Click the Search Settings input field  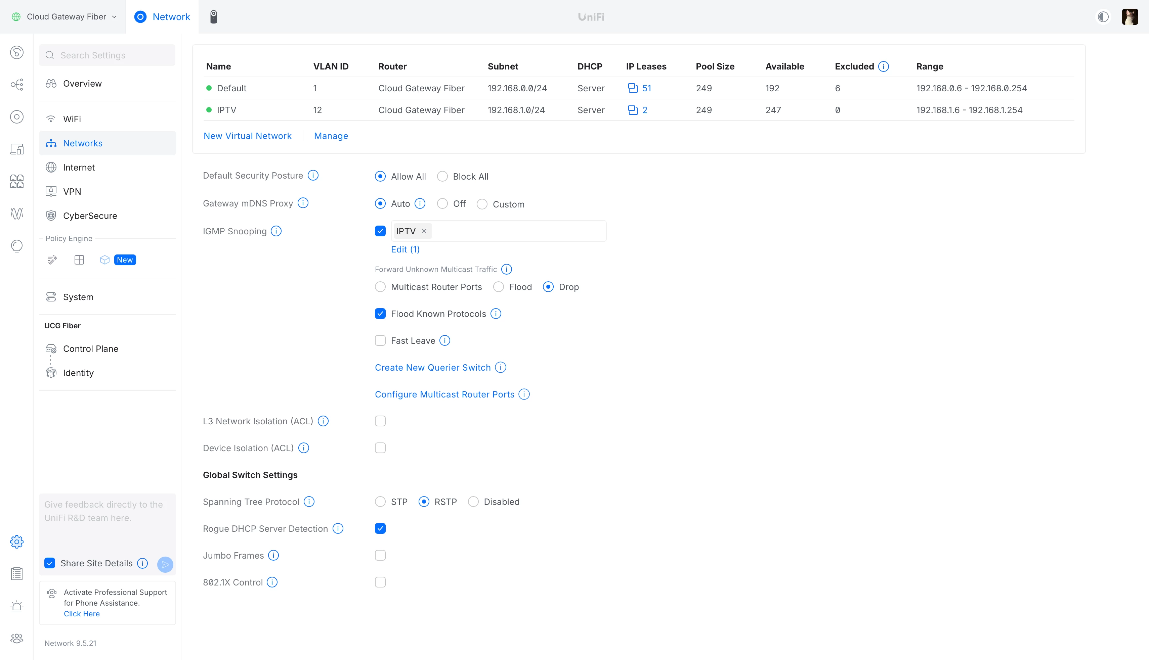(x=108, y=55)
